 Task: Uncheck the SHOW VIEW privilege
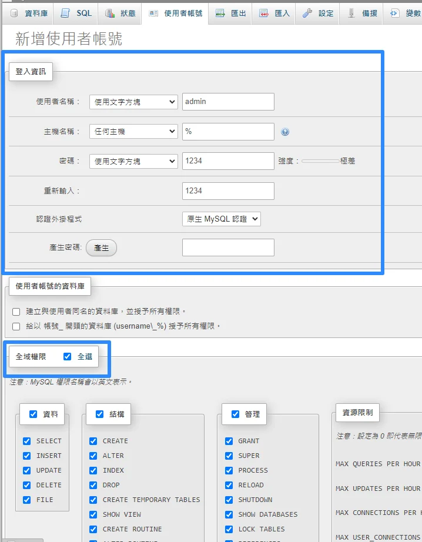click(x=93, y=514)
